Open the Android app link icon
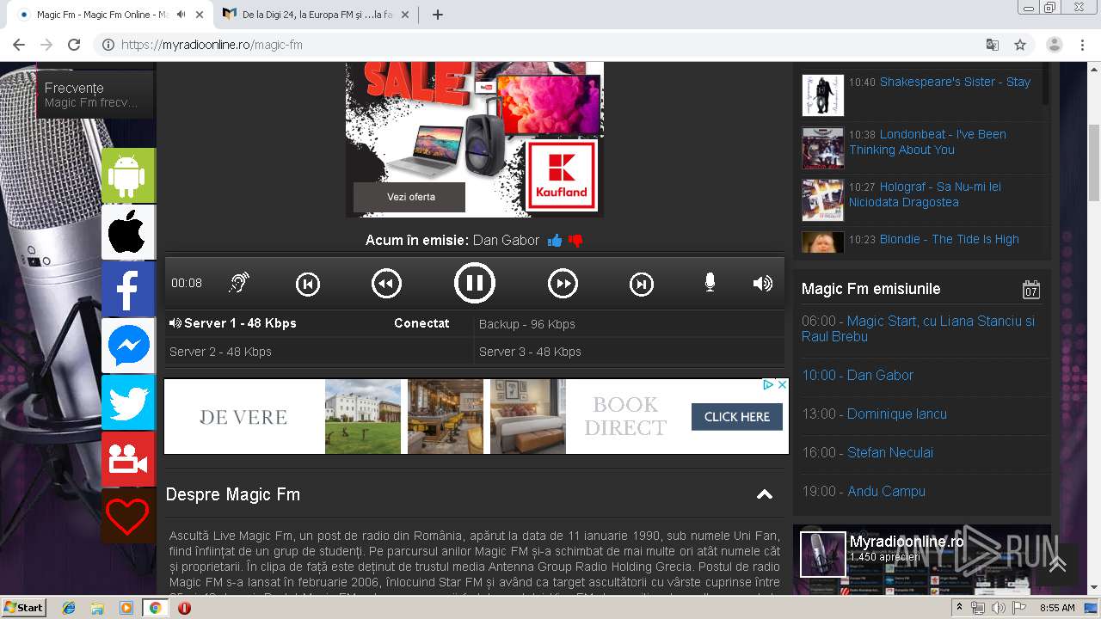Screen dimensions: 1101x619 pyautogui.click(x=128, y=175)
